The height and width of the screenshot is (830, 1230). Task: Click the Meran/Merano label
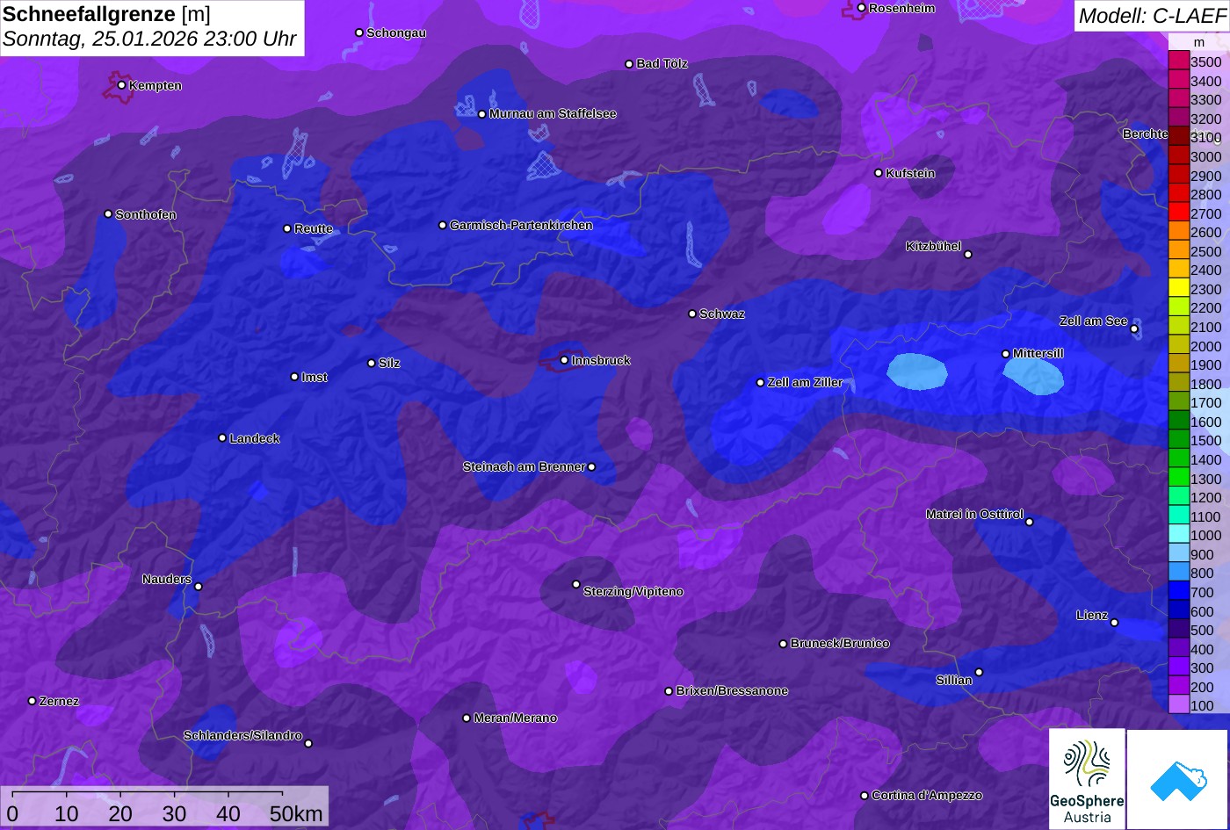(x=516, y=718)
